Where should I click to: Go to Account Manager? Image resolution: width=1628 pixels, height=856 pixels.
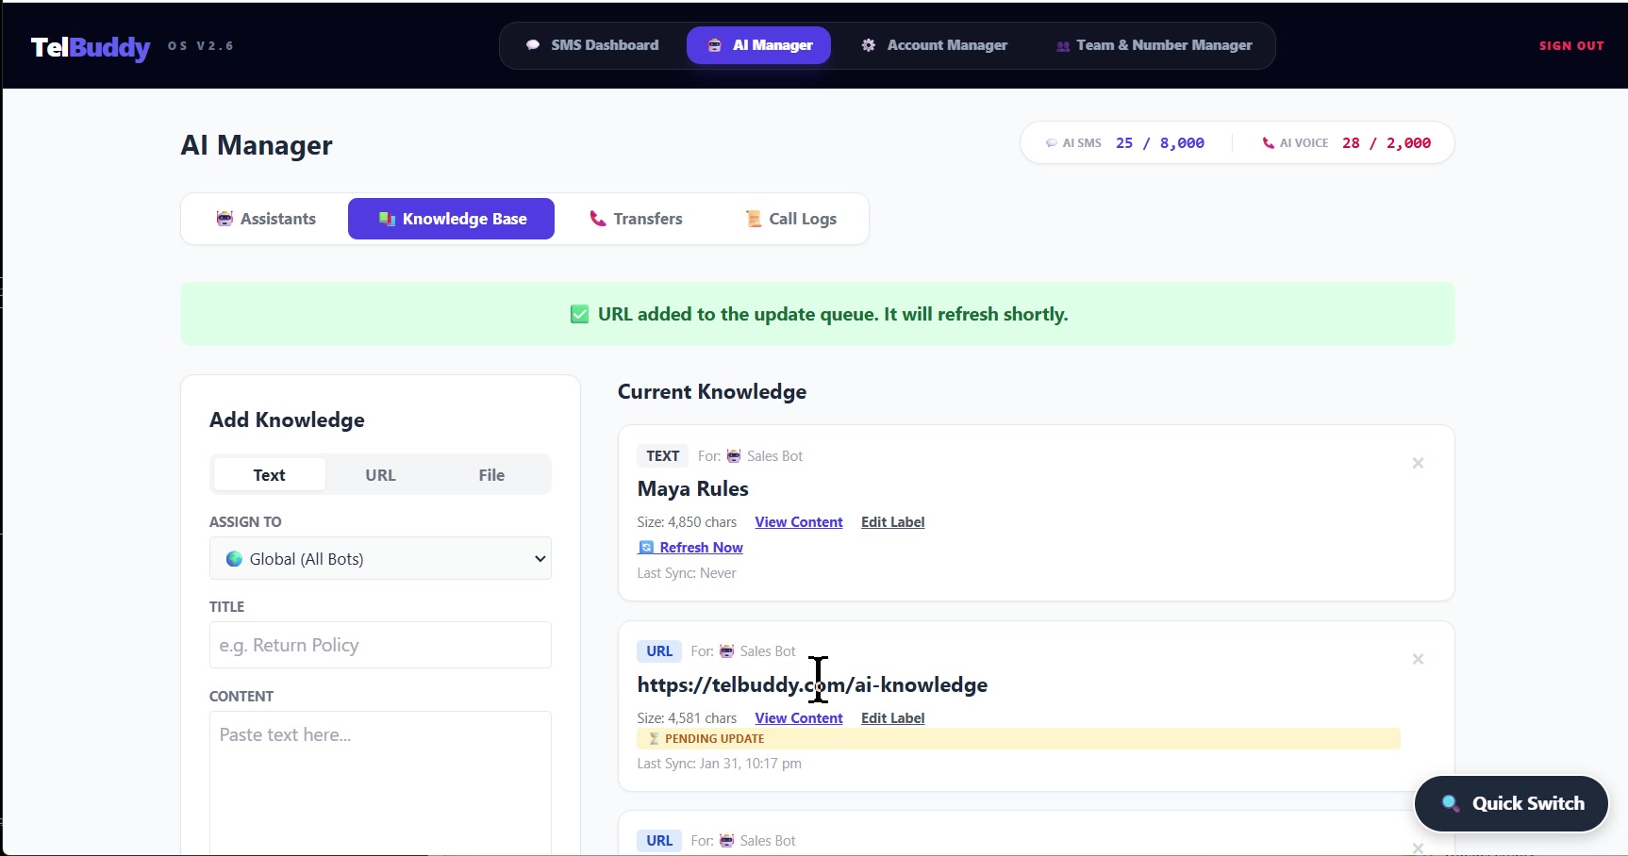click(935, 45)
